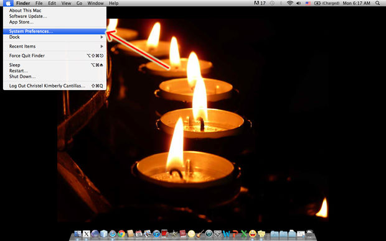Open Google Chrome from the Dock

pos(121,234)
